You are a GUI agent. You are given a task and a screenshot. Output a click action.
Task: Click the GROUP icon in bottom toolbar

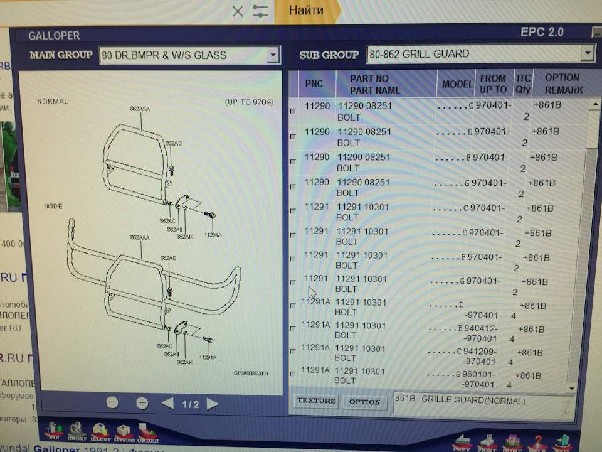click(77, 430)
